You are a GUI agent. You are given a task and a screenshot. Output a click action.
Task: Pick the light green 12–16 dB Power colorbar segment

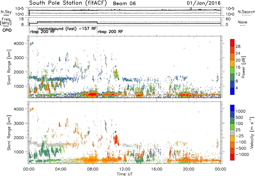pos(232,71)
